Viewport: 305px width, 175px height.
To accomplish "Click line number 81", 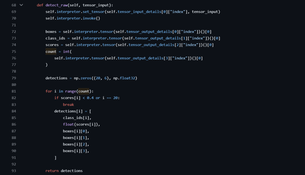I will coord(14,91).
